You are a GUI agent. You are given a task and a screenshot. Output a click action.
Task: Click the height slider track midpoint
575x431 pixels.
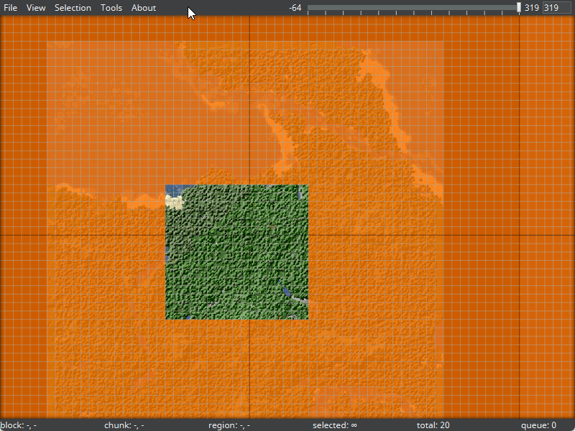point(414,7)
